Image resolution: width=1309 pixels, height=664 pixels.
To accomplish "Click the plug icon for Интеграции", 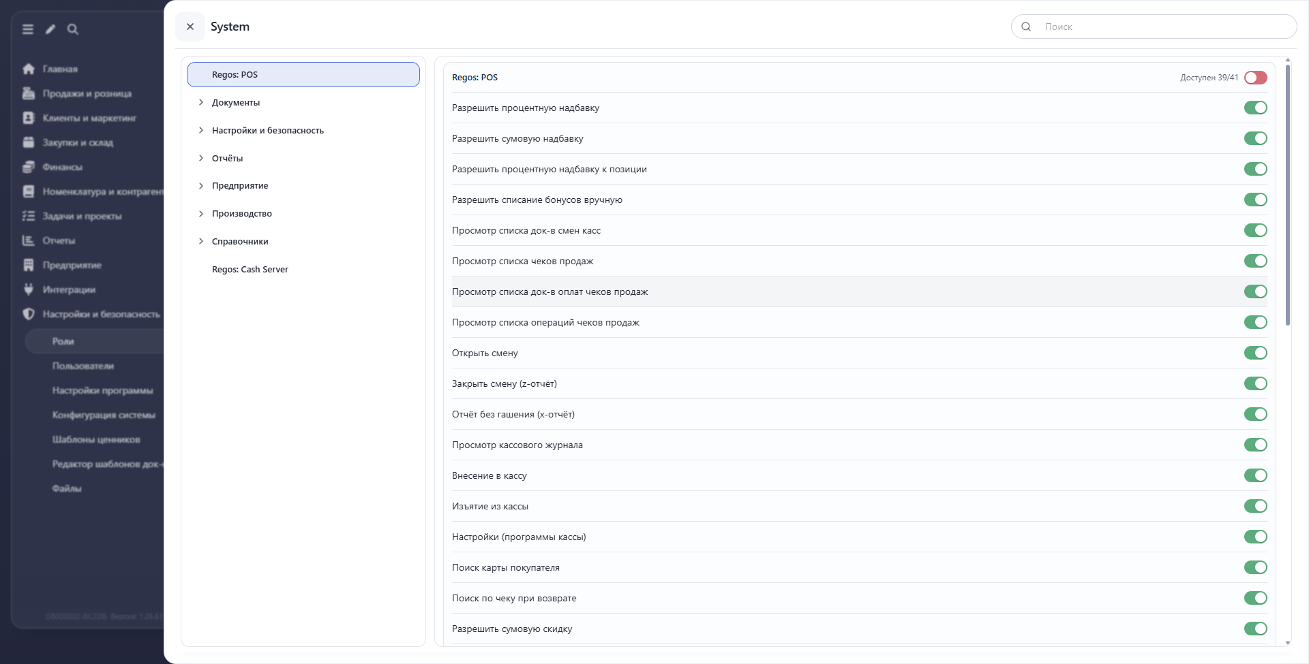I will (29, 289).
